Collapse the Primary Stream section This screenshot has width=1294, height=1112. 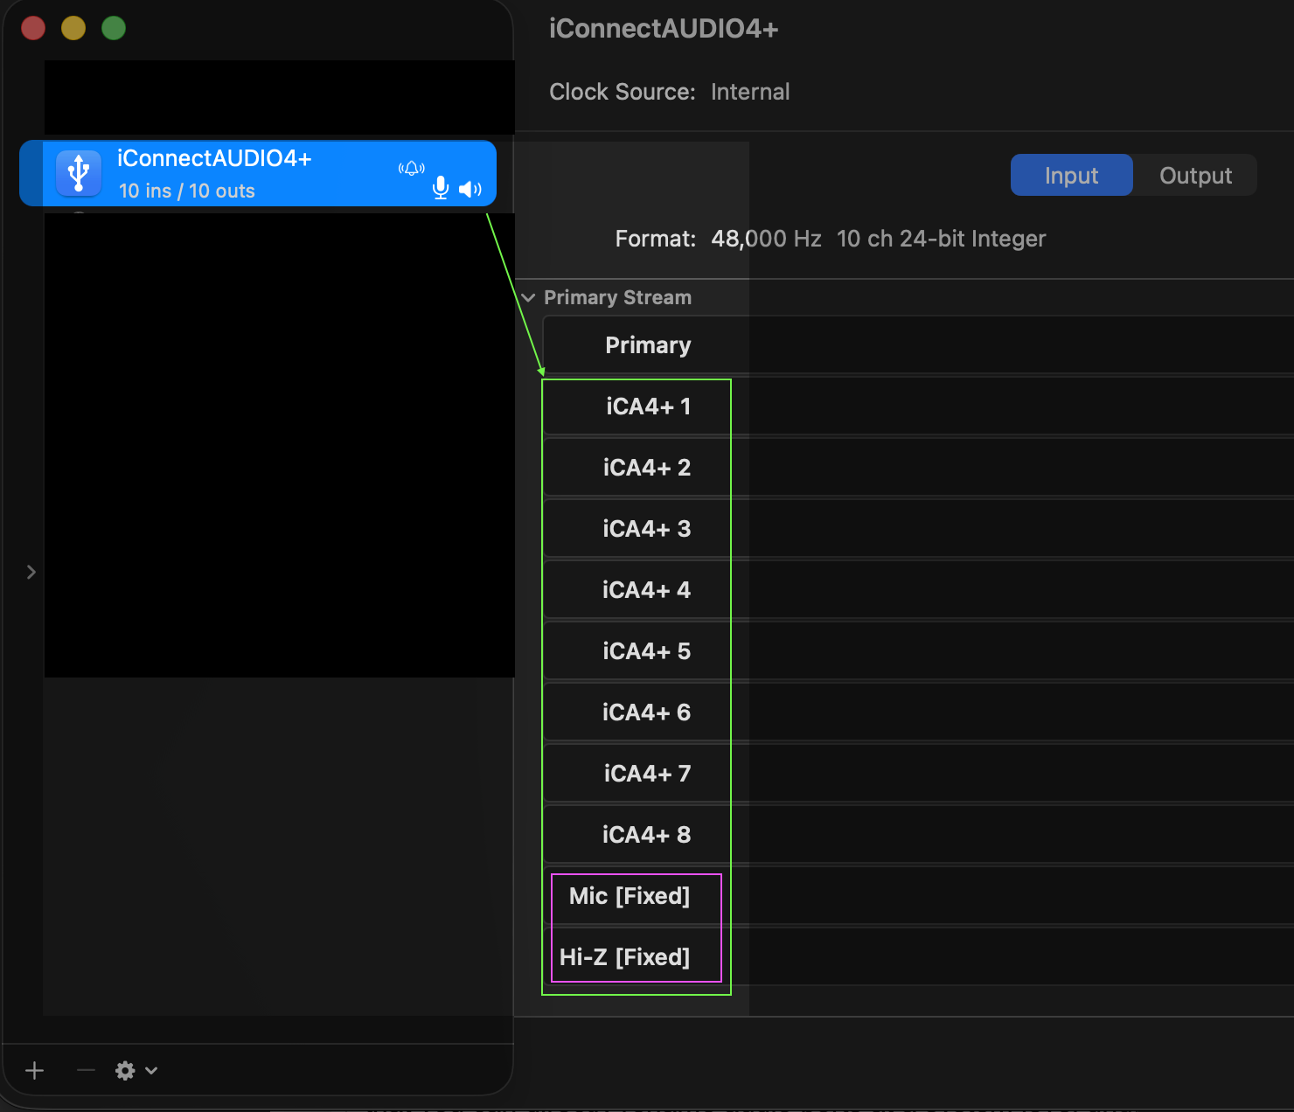[528, 298]
